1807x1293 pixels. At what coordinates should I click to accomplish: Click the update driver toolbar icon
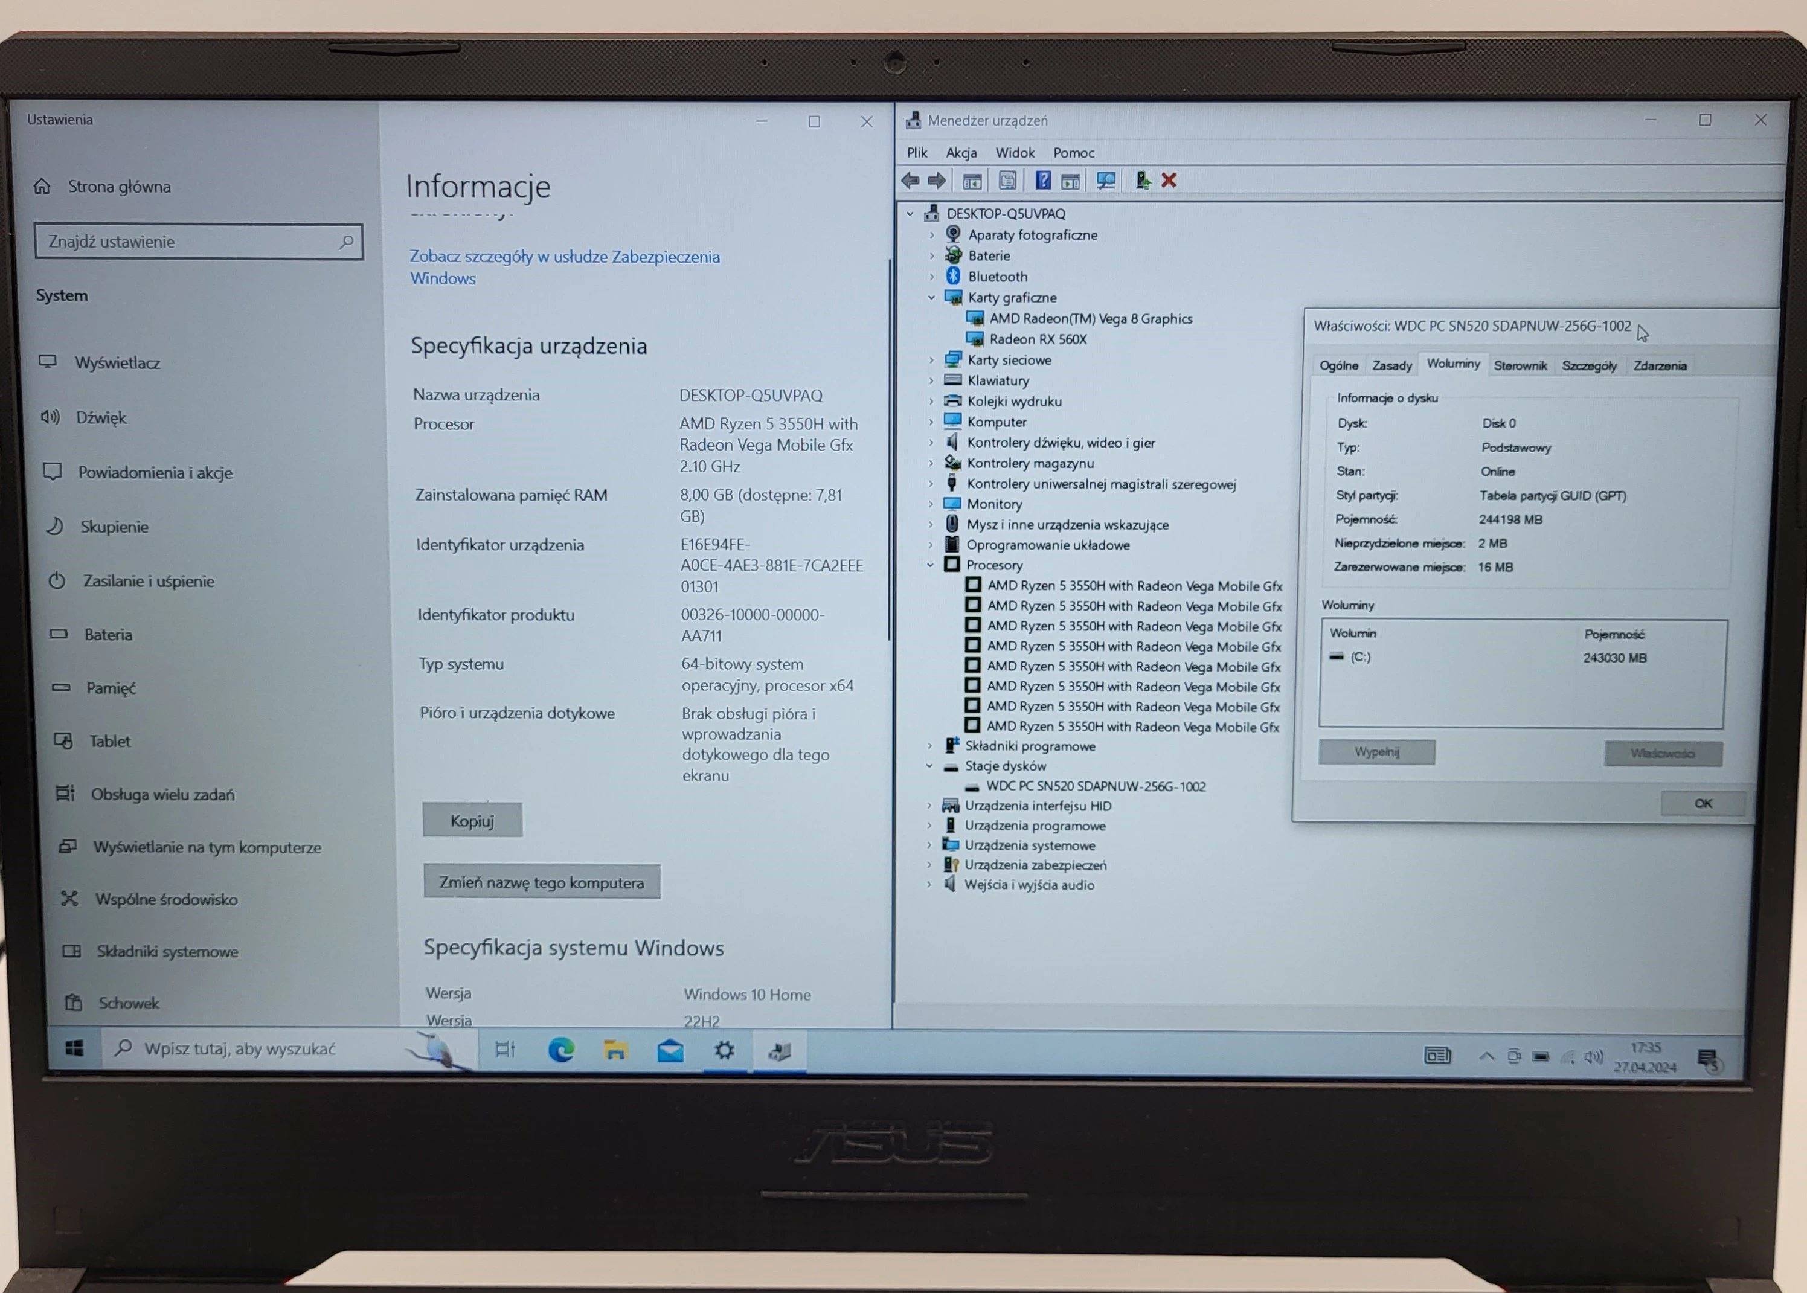(1142, 181)
